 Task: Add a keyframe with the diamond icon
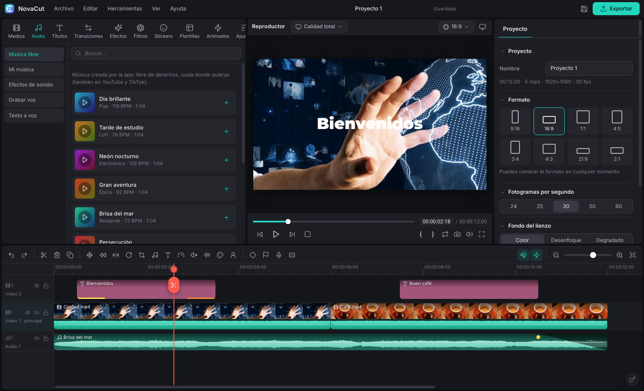tap(253, 255)
